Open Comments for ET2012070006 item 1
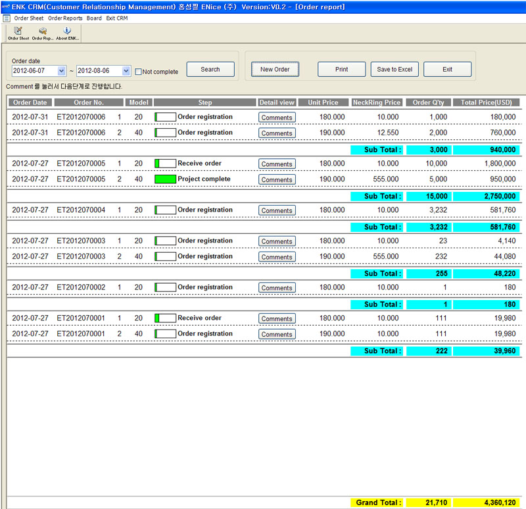 (x=277, y=118)
